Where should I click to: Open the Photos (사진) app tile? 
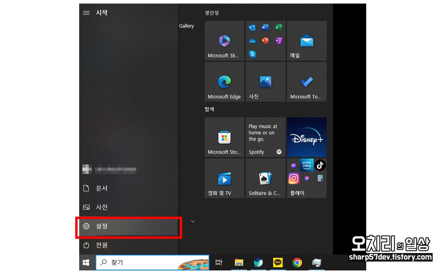tap(265, 81)
